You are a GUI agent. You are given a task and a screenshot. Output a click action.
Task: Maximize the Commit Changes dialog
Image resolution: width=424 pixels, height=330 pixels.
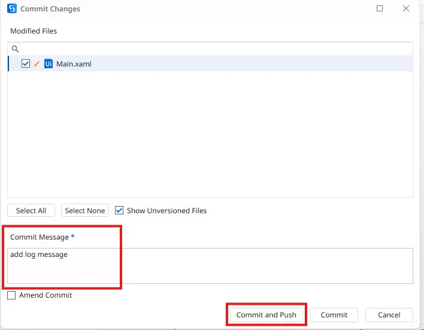coord(380,9)
